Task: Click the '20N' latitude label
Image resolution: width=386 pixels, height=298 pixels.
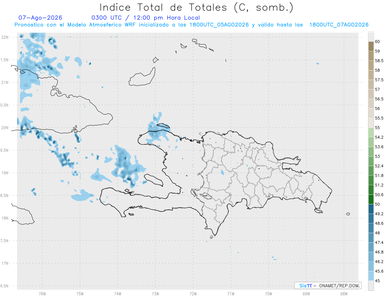Action: 4,128
